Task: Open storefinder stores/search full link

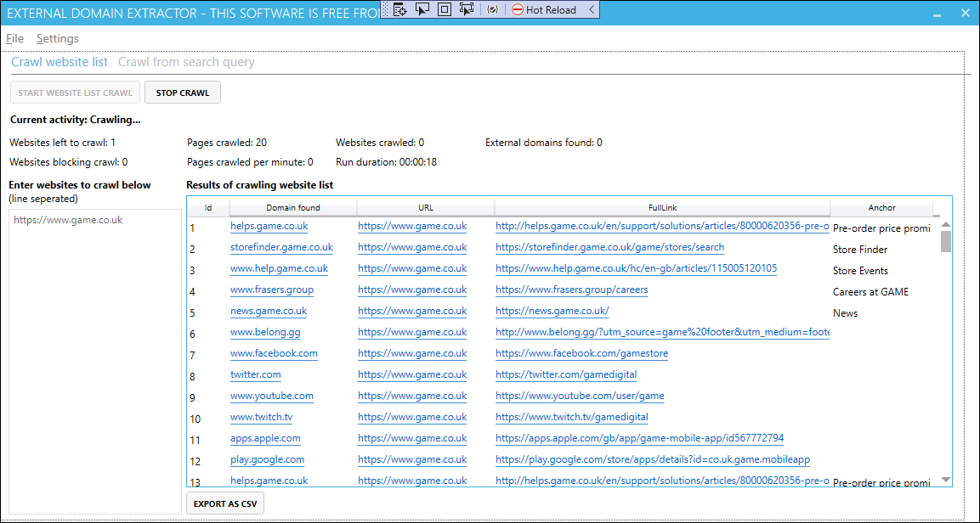Action: tap(610, 247)
